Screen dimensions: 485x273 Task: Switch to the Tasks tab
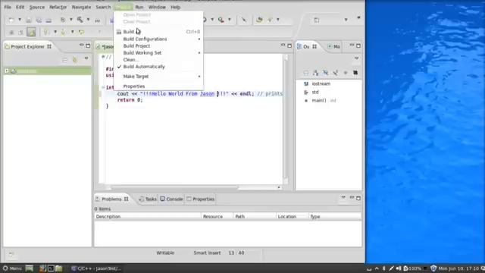point(148,199)
